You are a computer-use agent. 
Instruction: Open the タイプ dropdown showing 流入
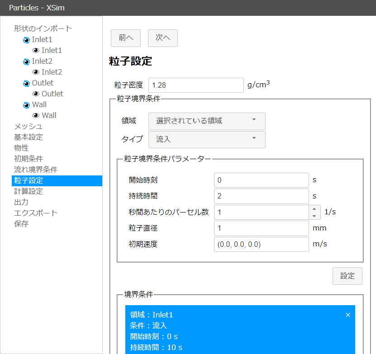[207, 140]
